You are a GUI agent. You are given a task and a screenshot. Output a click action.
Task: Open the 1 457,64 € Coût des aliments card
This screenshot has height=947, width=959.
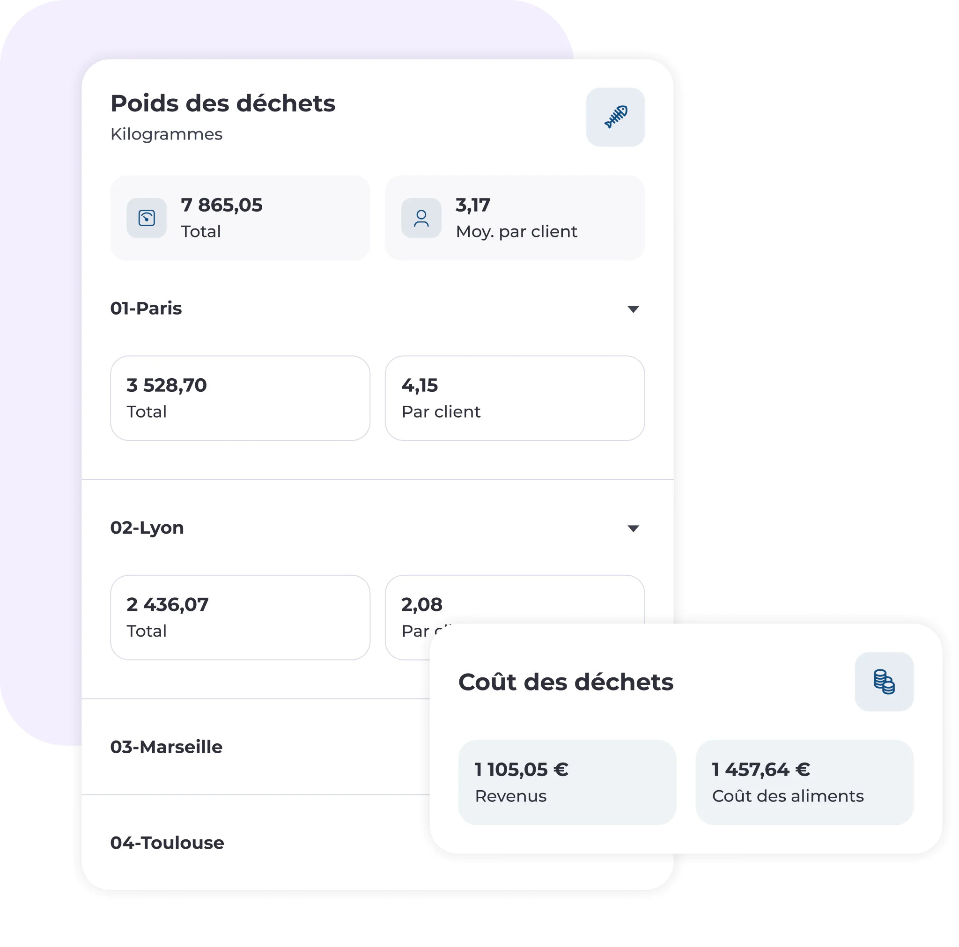click(x=804, y=782)
